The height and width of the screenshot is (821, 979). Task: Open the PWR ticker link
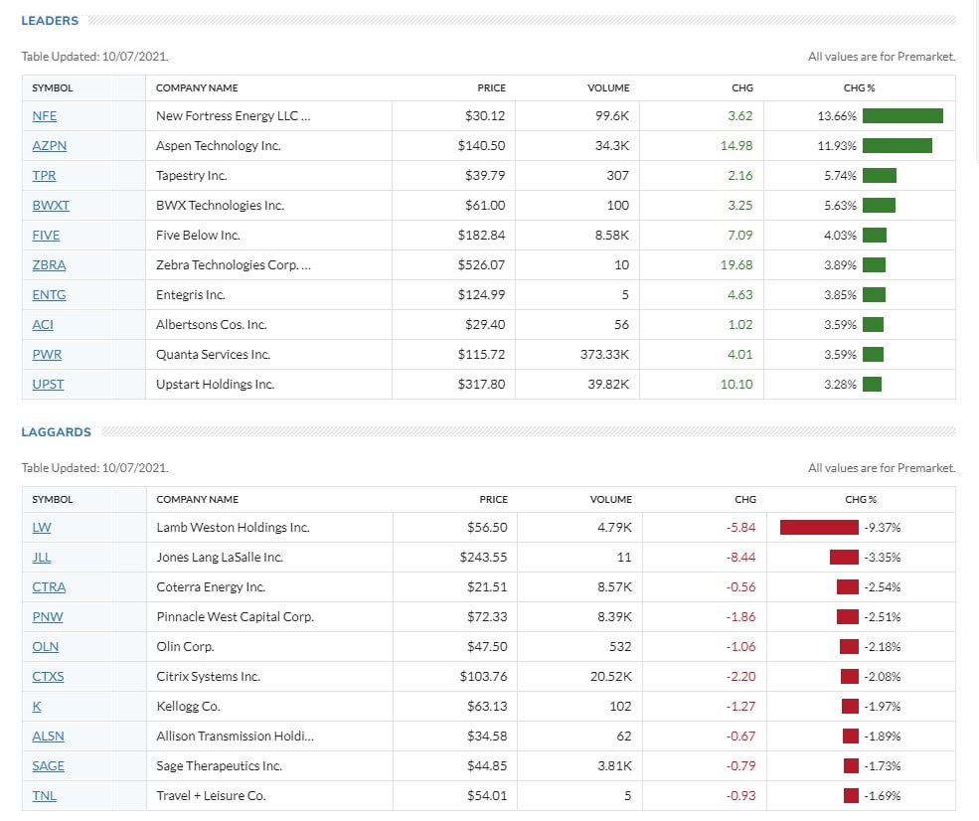pyautogui.click(x=47, y=355)
